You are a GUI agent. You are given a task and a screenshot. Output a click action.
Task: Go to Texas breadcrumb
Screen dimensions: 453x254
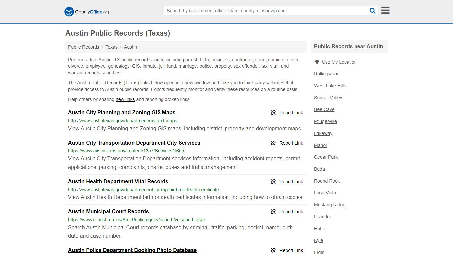coord(111,47)
